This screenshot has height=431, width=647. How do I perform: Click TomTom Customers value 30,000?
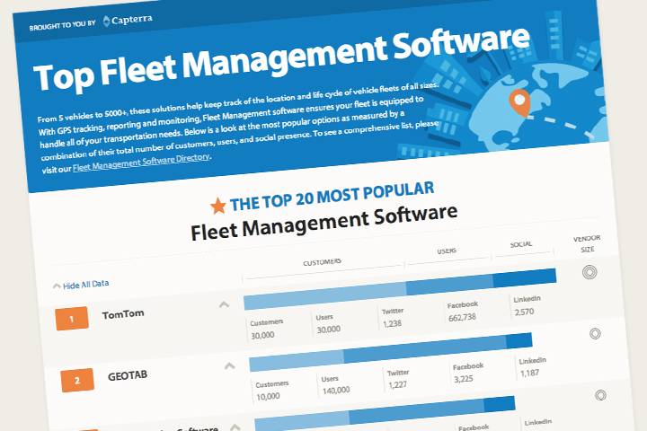[x=262, y=335]
